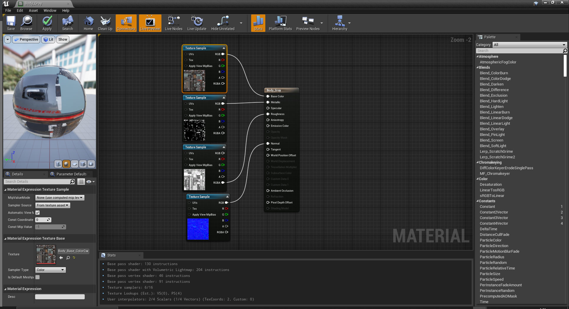Screen dimensions: 569x309
Task: Open the Sampler Source dropdown
Action: [53, 205]
